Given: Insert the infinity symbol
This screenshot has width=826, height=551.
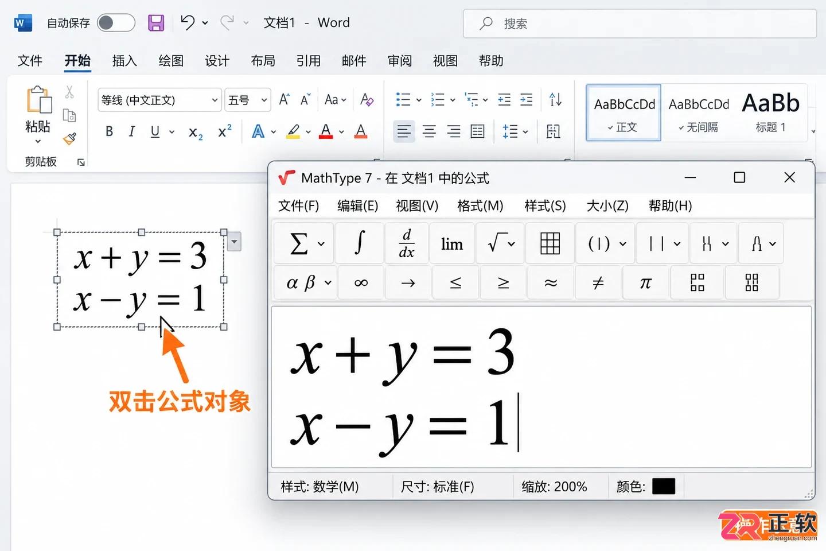Looking at the screenshot, I should 361,282.
